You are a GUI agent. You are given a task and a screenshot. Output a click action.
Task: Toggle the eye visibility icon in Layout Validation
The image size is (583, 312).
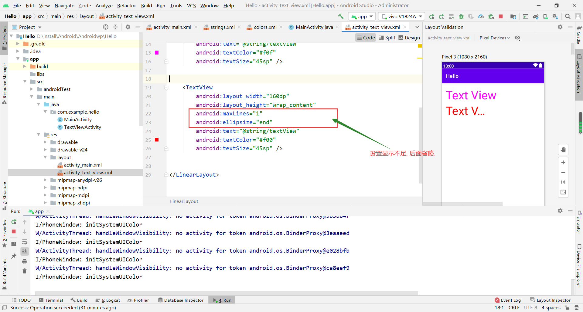point(518,38)
